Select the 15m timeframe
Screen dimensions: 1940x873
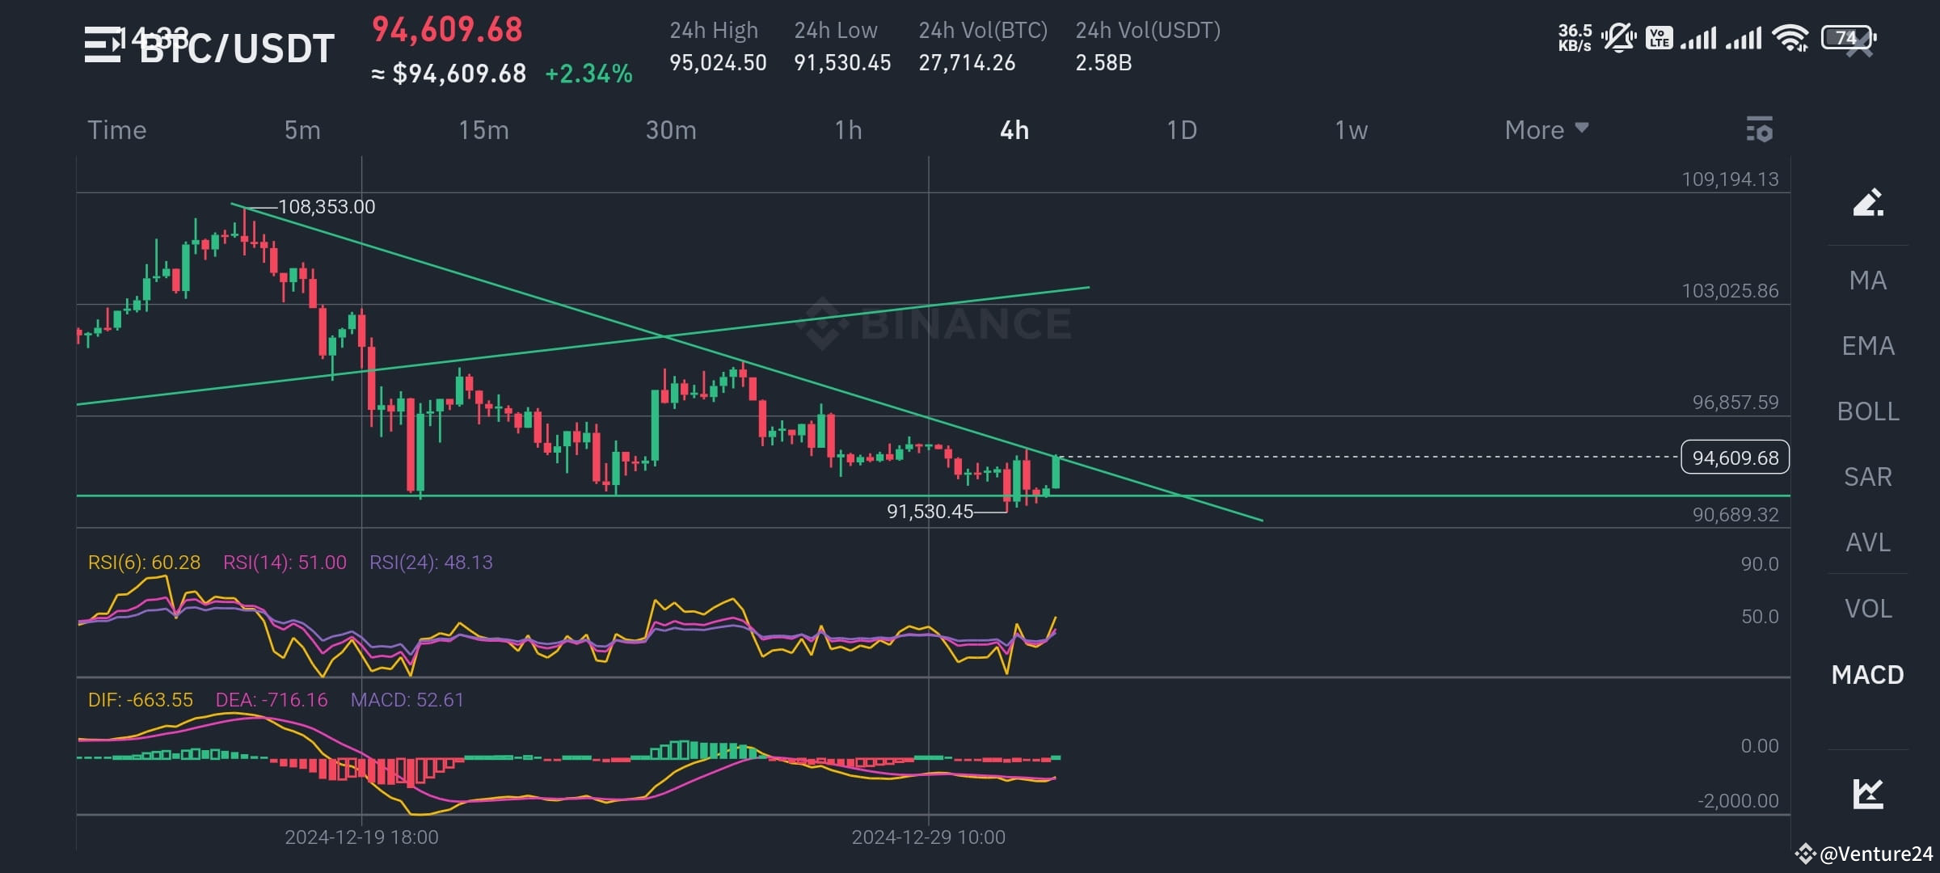483,130
